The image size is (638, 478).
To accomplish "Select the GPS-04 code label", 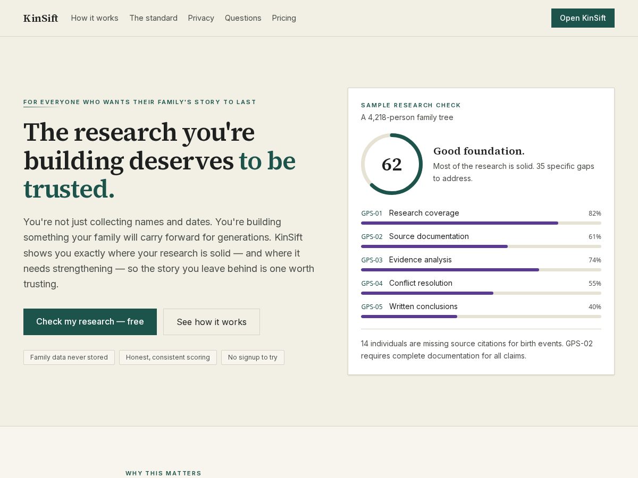I will [x=372, y=284].
